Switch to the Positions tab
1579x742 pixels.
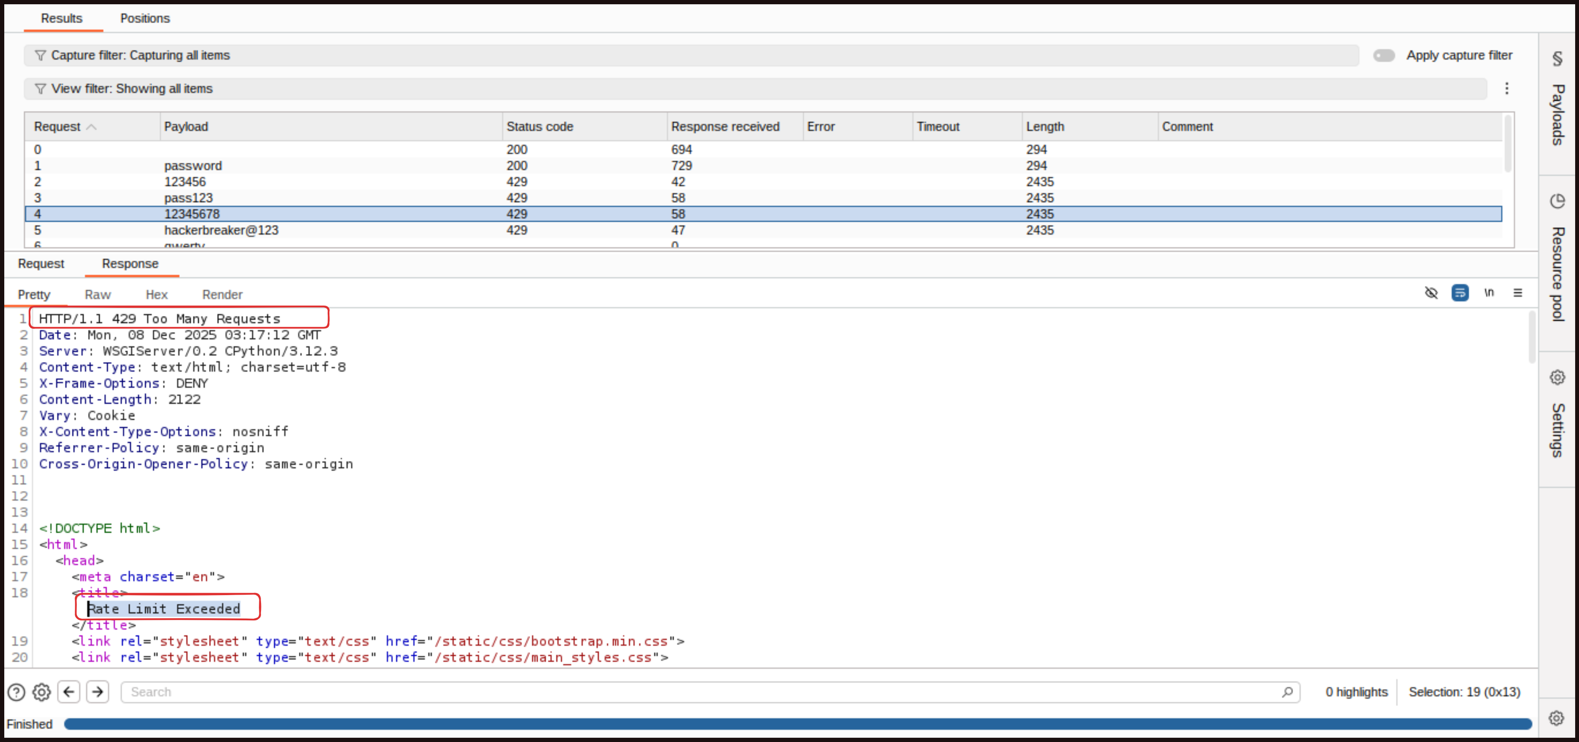click(x=145, y=18)
